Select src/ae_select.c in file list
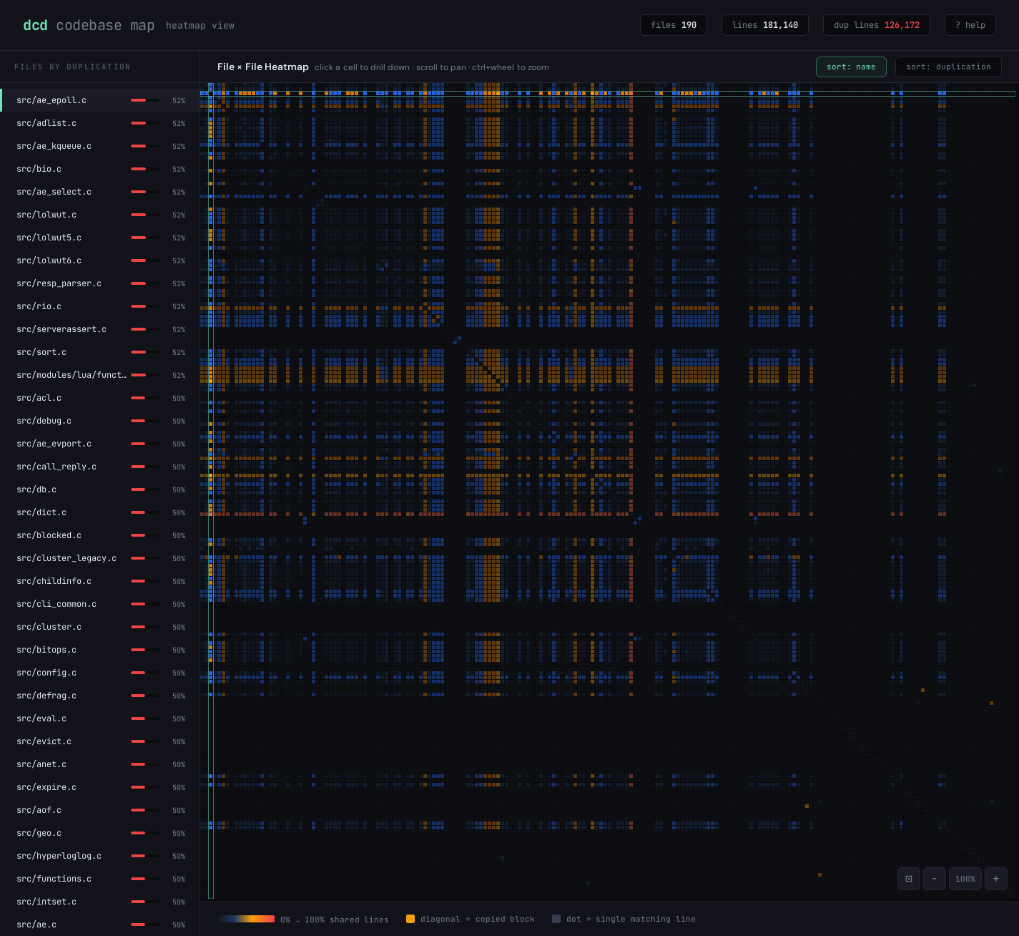 (x=100, y=192)
